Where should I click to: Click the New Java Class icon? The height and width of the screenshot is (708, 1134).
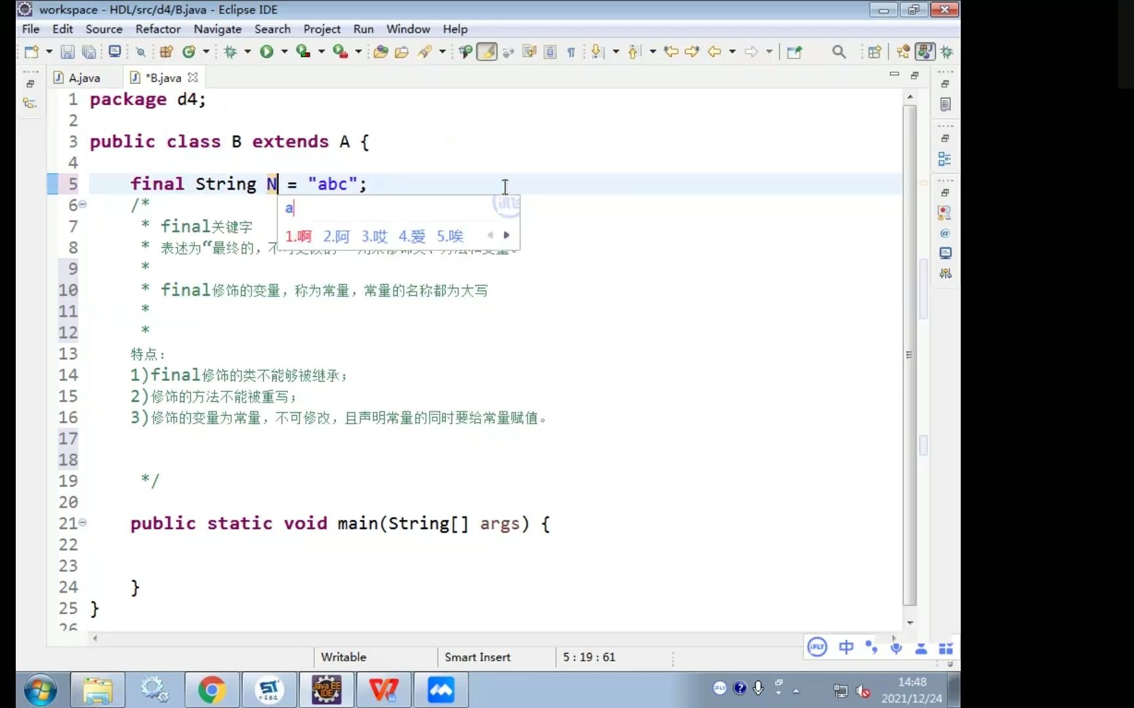pos(189,52)
